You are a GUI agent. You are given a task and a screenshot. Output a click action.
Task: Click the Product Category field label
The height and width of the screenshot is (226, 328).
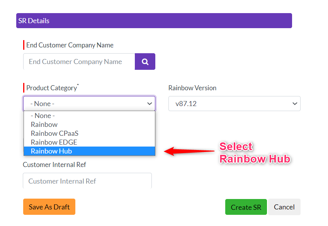click(52, 88)
